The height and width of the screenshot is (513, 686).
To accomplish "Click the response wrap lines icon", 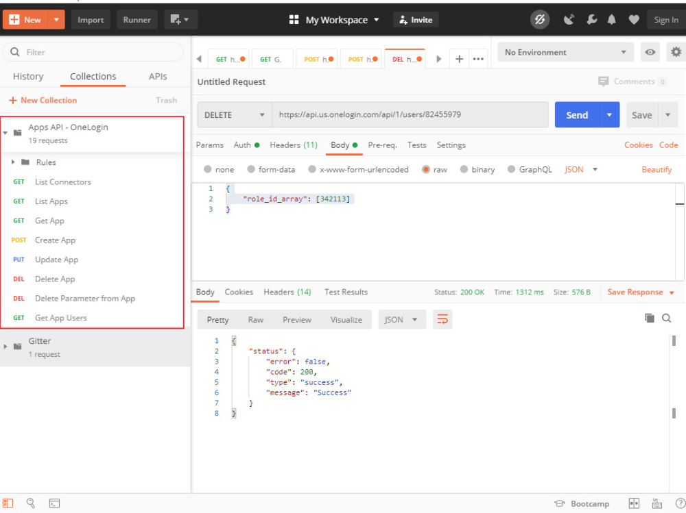I will coord(442,319).
